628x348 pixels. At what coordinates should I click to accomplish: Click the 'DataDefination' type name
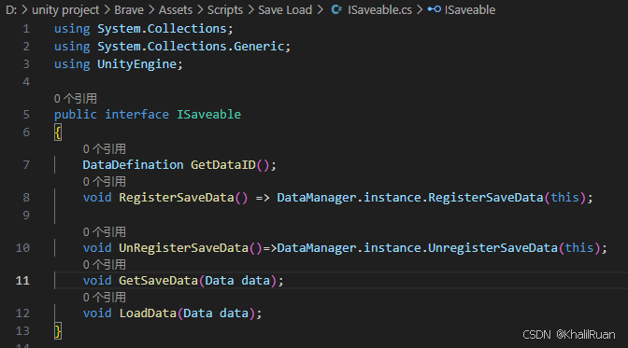[133, 165]
